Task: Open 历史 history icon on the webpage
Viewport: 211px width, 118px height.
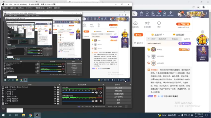Action: 141,14
